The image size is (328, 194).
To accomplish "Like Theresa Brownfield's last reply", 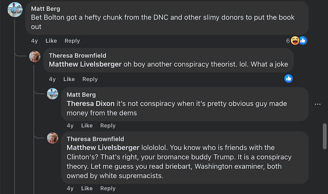I will point(87,188).
